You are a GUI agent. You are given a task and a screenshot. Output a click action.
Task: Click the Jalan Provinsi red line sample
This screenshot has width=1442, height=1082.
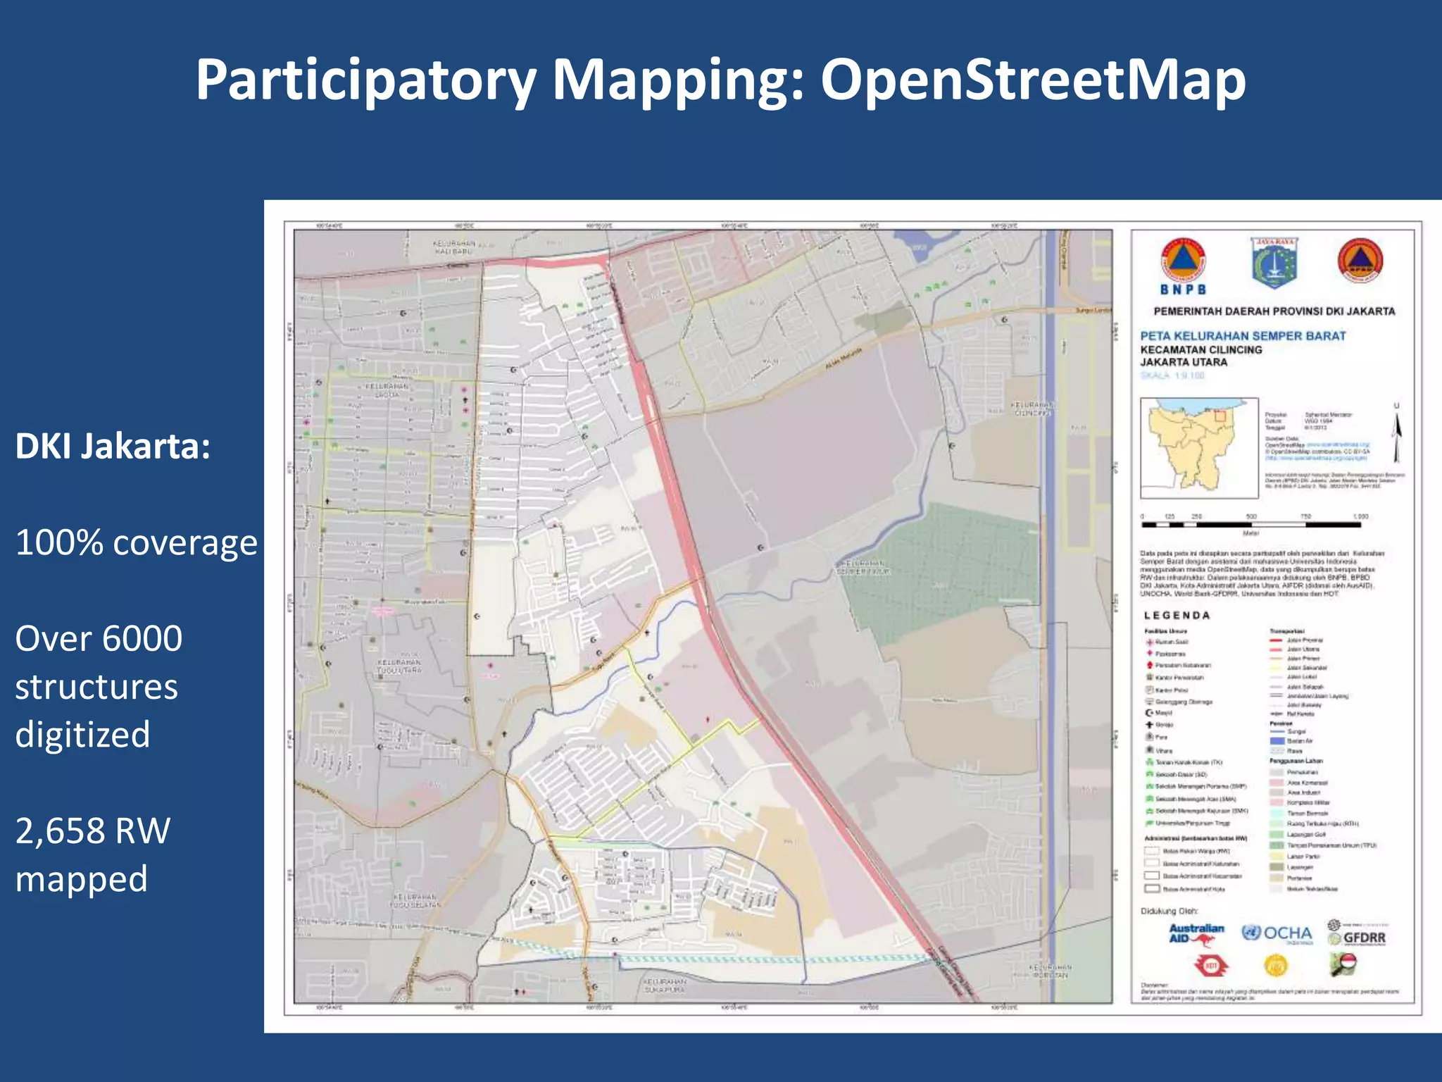(1276, 640)
